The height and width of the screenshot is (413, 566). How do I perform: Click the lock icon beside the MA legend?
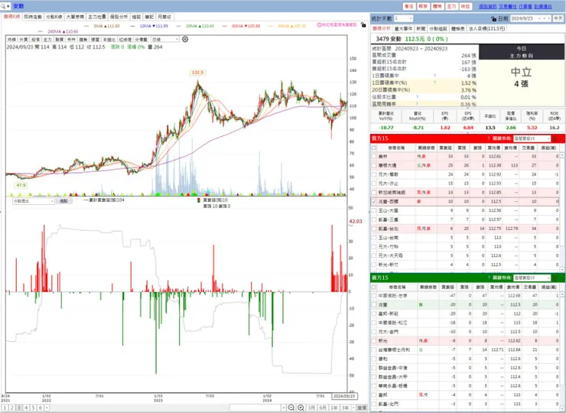point(363,25)
